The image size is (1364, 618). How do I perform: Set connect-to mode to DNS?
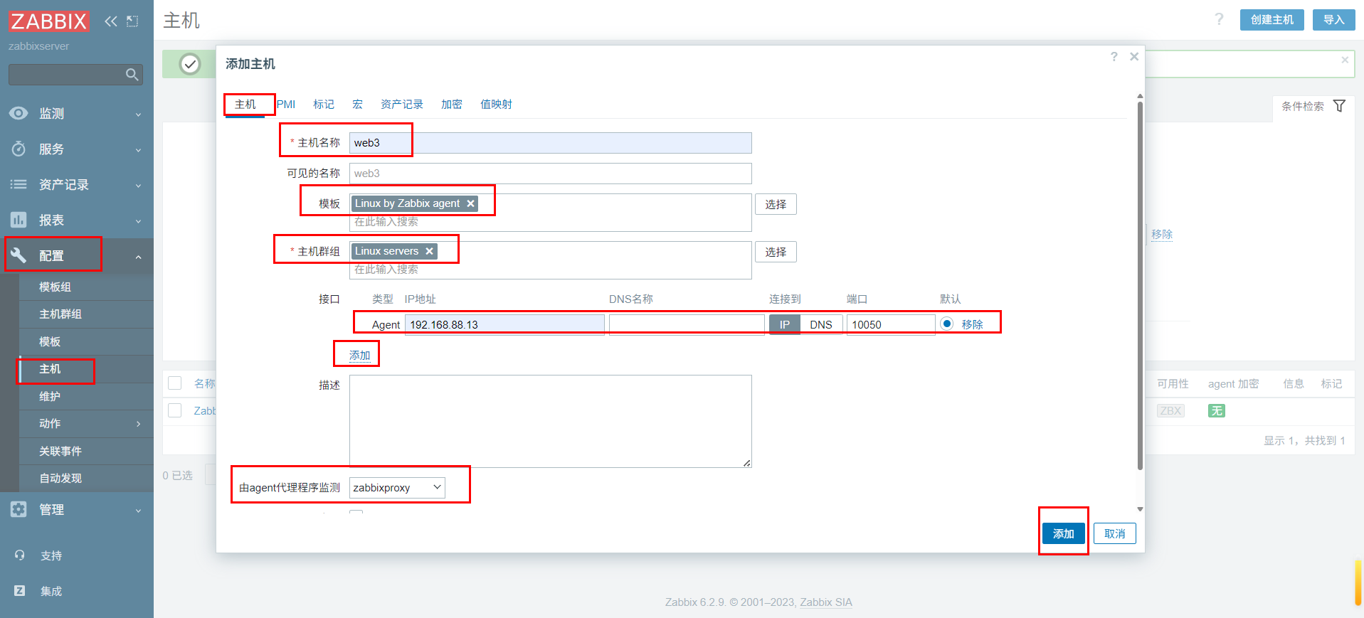(821, 324)
